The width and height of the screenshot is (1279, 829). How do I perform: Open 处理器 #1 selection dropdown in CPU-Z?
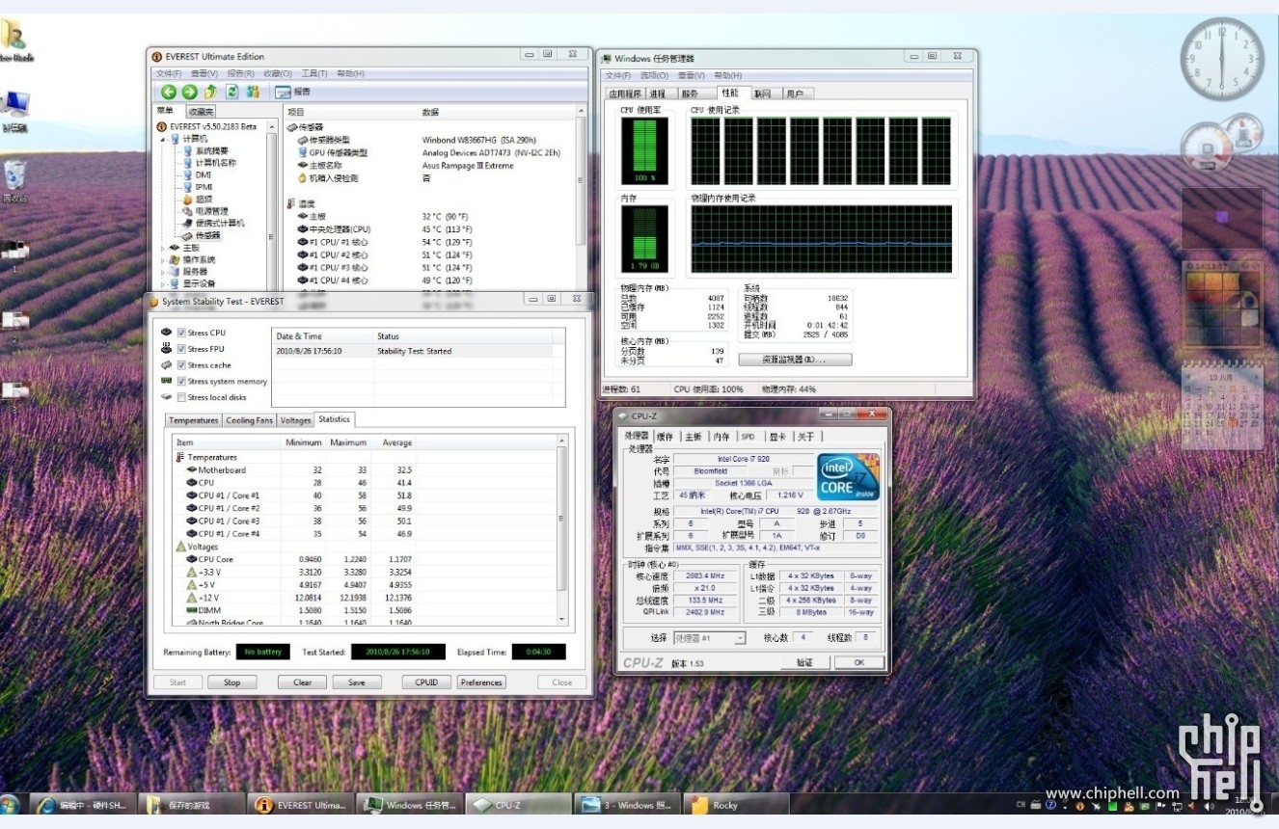(x=709, y=638)
